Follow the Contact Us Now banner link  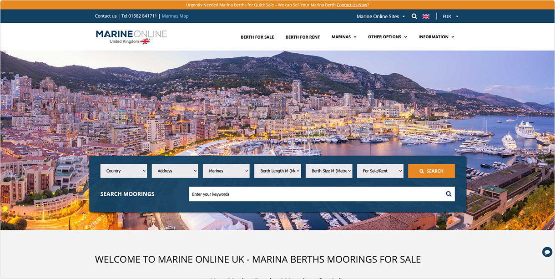[x=352, y=5]
